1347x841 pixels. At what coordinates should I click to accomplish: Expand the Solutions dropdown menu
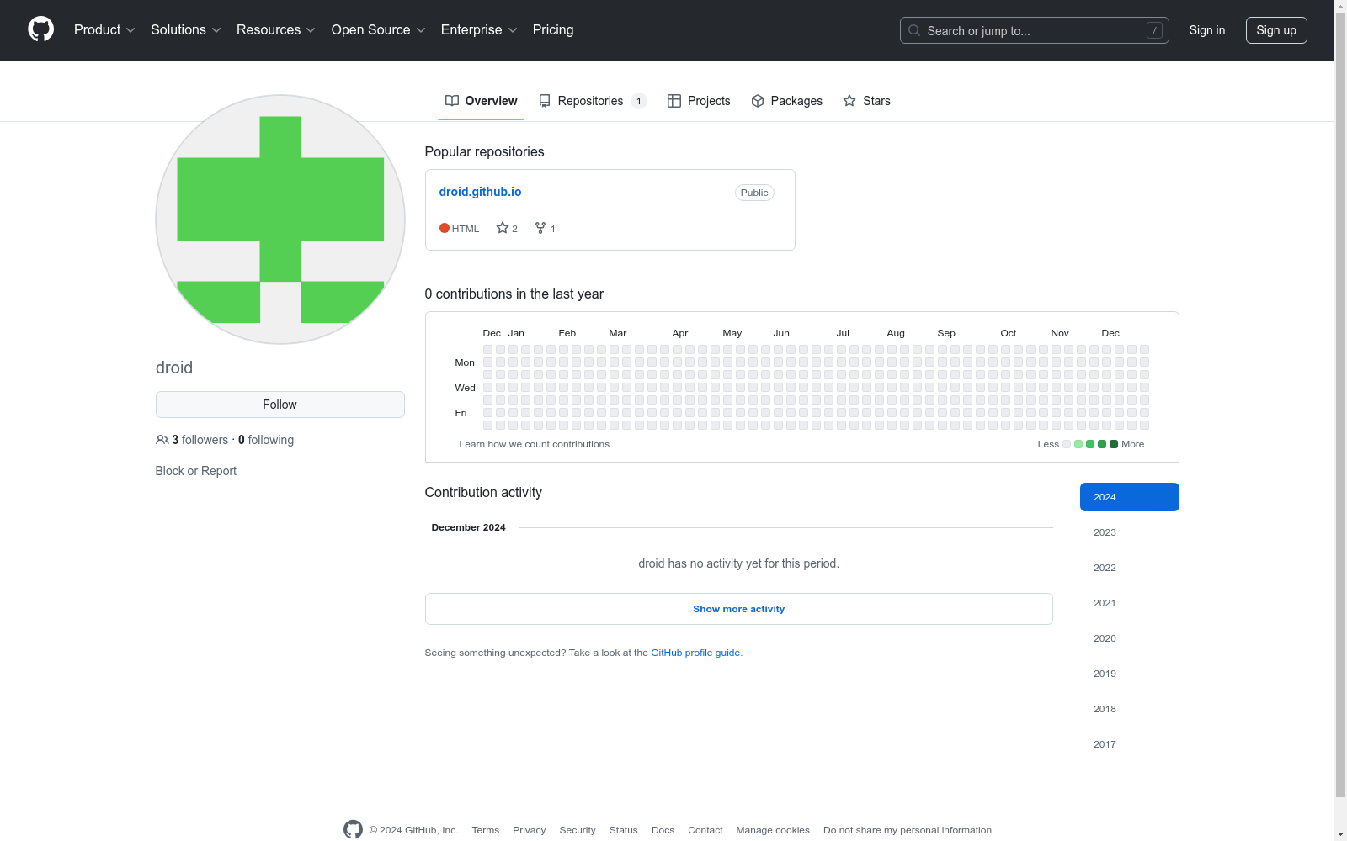pyautogui.click(x=186, y=30)
